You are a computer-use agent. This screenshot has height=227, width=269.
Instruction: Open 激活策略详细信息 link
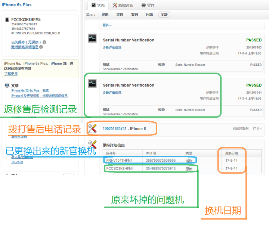[25, 47]
